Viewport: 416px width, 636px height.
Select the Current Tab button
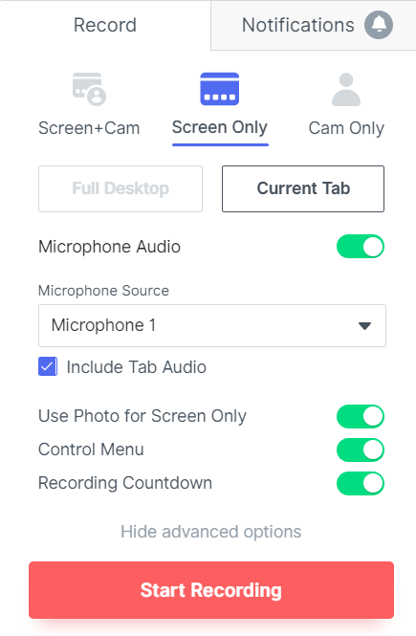point(303,188)
